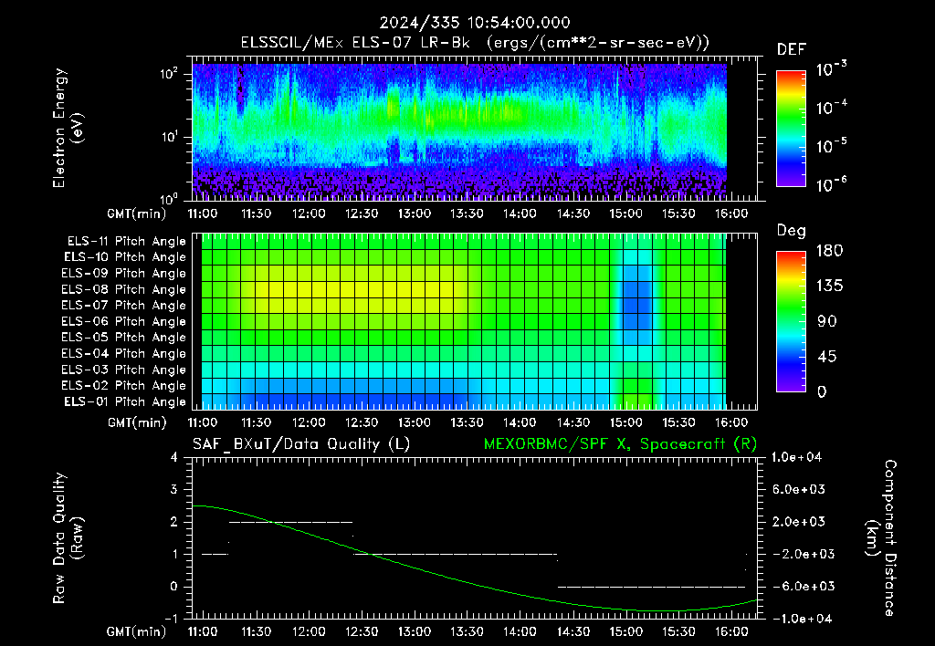Click the 15:00 tick label under pitch angle panel
The image size is (935, 646).
(x=625, y=423)
